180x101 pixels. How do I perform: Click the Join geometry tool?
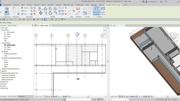24,14
